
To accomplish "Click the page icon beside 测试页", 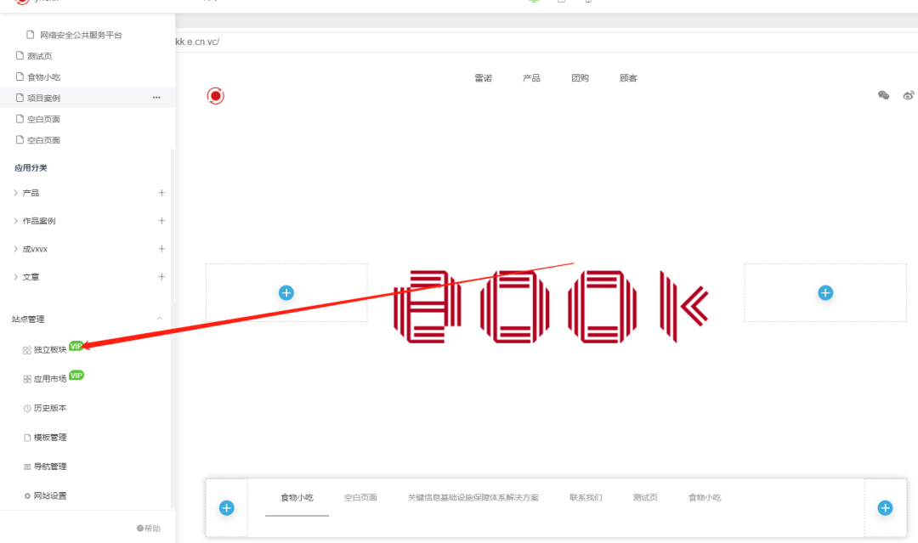I will (x=20, y=55).
